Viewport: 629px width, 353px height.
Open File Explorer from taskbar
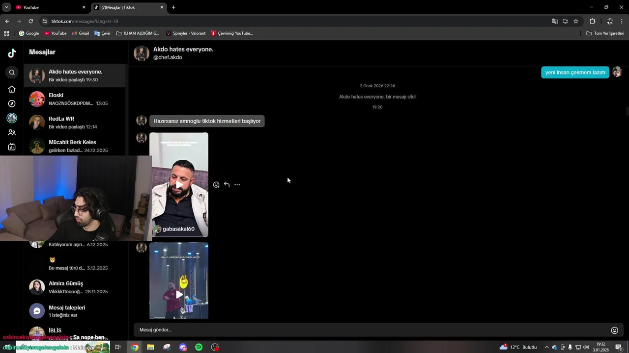(151, 347)
